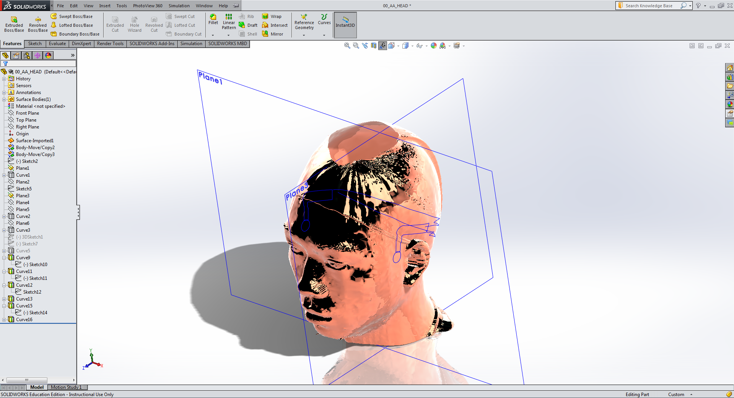Select Surface-Imported1 in the tree
734x398 pixels.
35,141
